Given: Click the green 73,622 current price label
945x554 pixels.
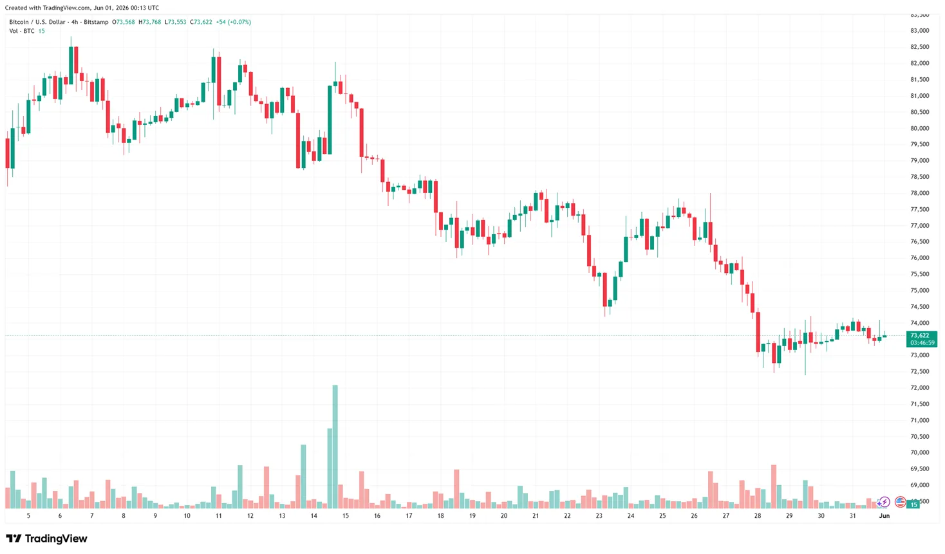Looking at the screenshot, I should pyautogui.click(x=921, y=335).
